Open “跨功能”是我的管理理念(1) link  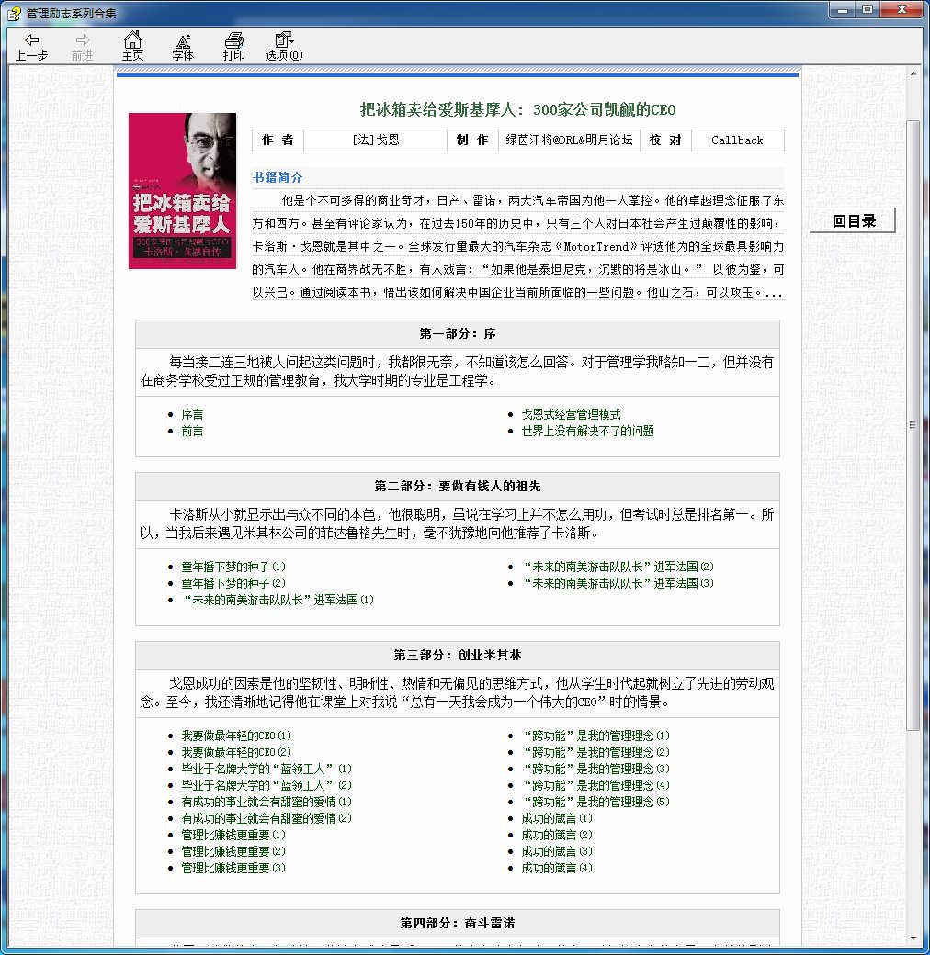(596, 736)
